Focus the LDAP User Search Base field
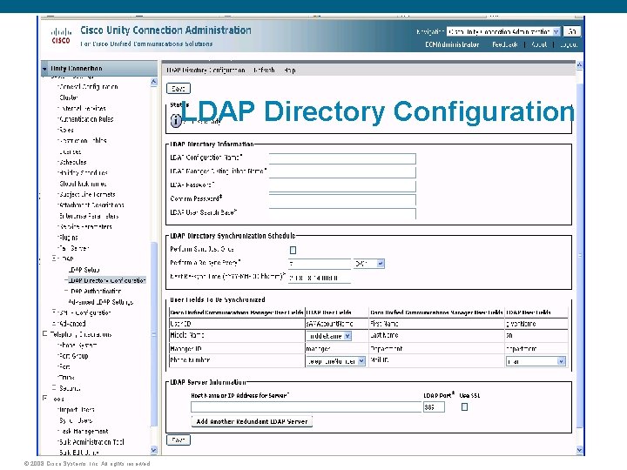The width and height of the screenshot is (627, 470). 342,213
